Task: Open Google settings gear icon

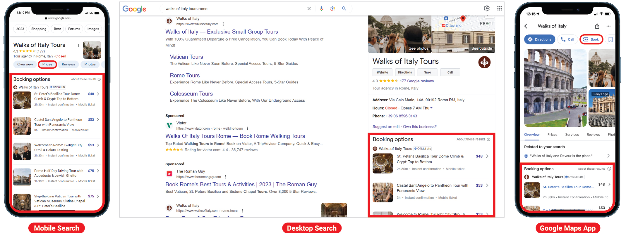Action: pyautogui.click(x=487, y=8)
